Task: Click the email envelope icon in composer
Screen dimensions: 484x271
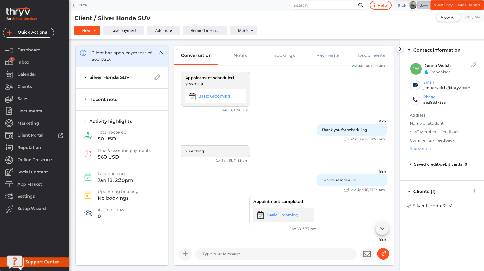Action: click(x=367, y=254)
